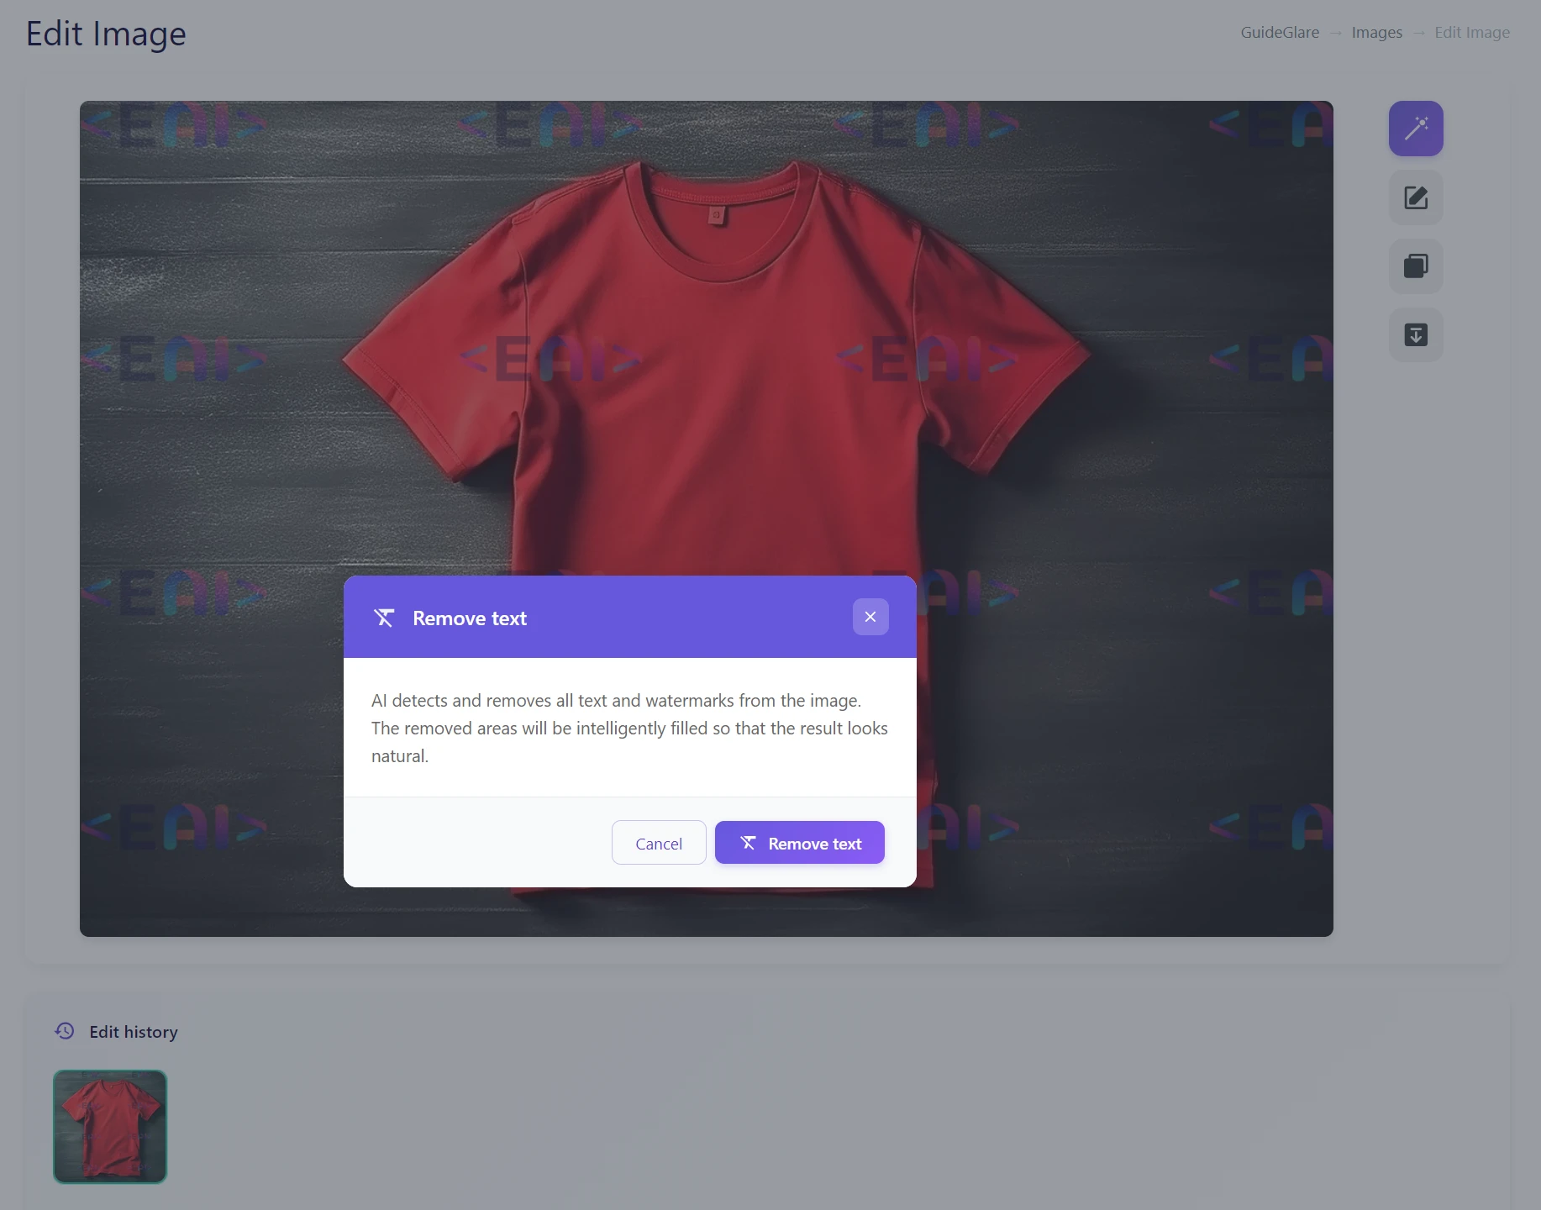Click the clock icon beside Edit history

click(65, 1031)
